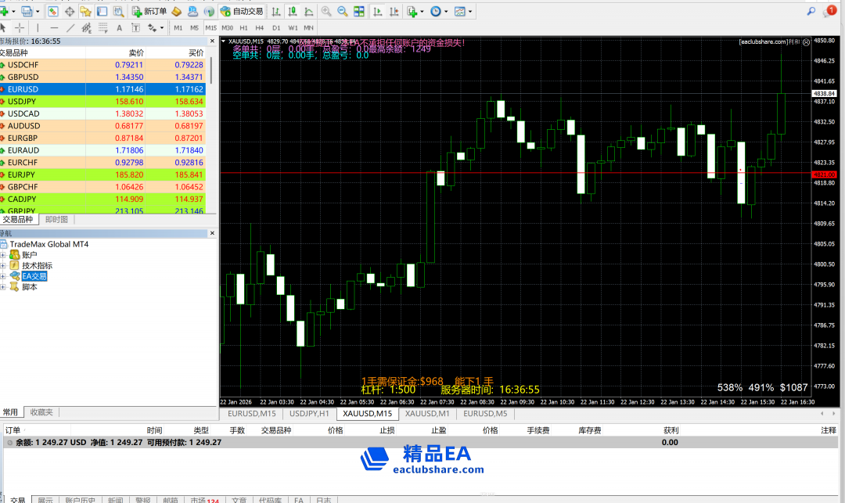Select the crosshair tool

(20, 28)
